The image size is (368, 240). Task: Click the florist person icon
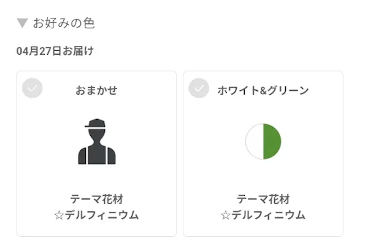click(x=97, y=141)
